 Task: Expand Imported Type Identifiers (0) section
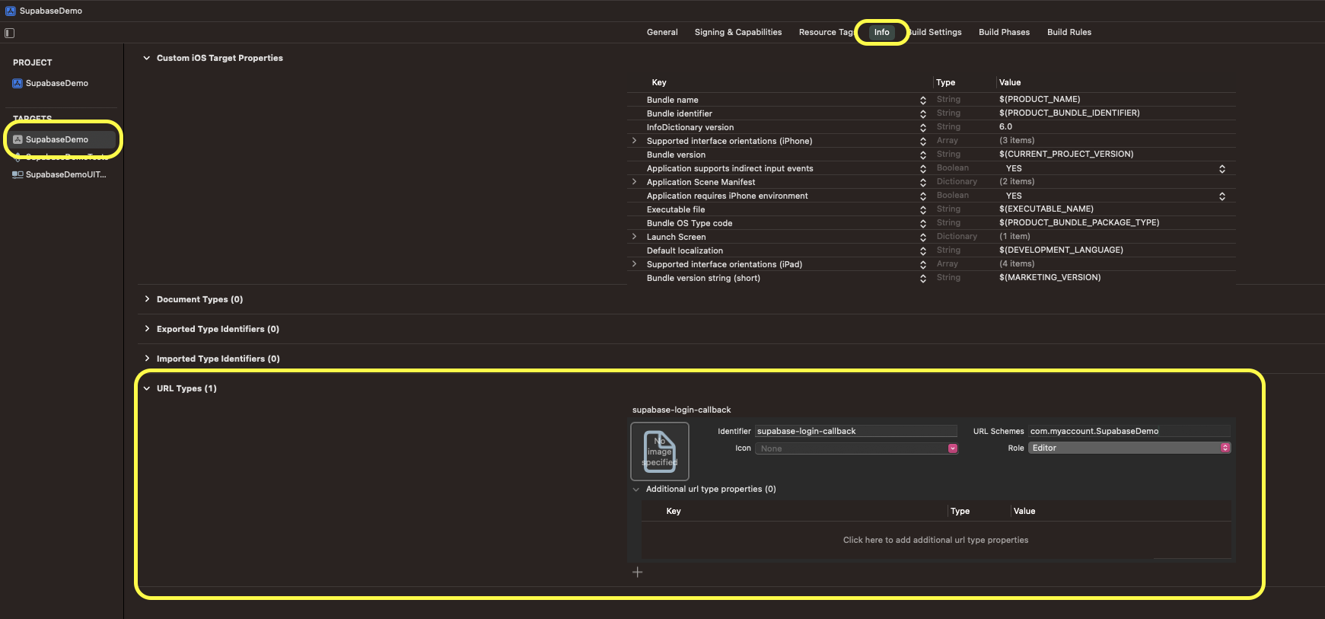tap(147, 359)
